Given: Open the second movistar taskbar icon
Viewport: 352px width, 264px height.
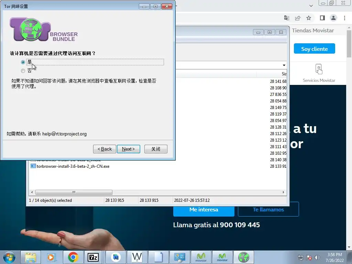Looking at the screenshot, I should pos(222,257).
